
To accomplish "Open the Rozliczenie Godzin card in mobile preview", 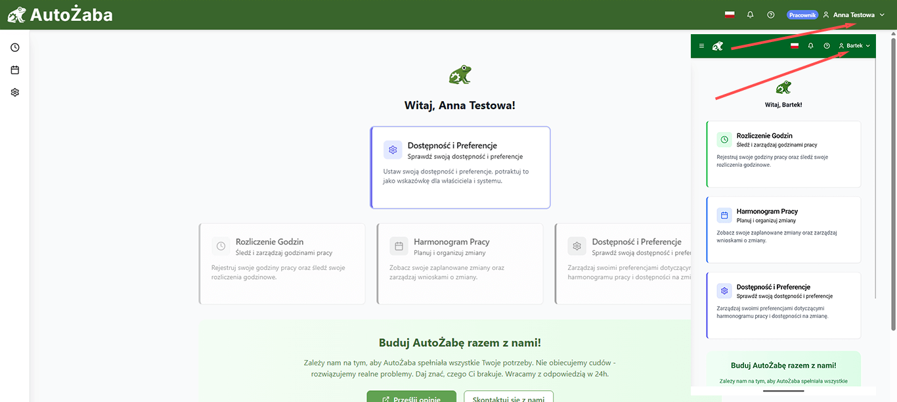I will (x=783, y=154).
